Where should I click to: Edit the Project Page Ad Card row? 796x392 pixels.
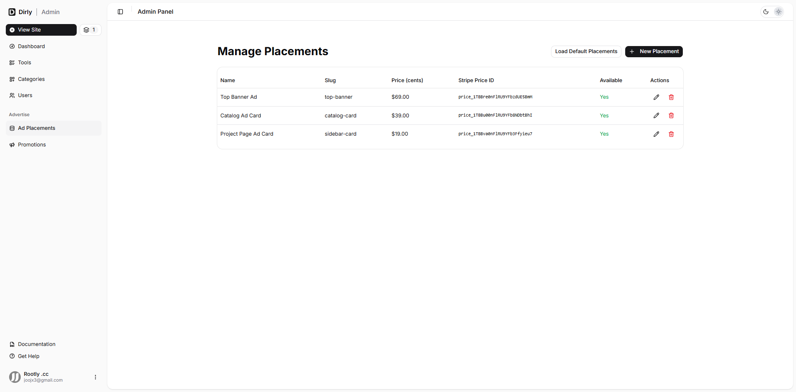pos(656,134)
